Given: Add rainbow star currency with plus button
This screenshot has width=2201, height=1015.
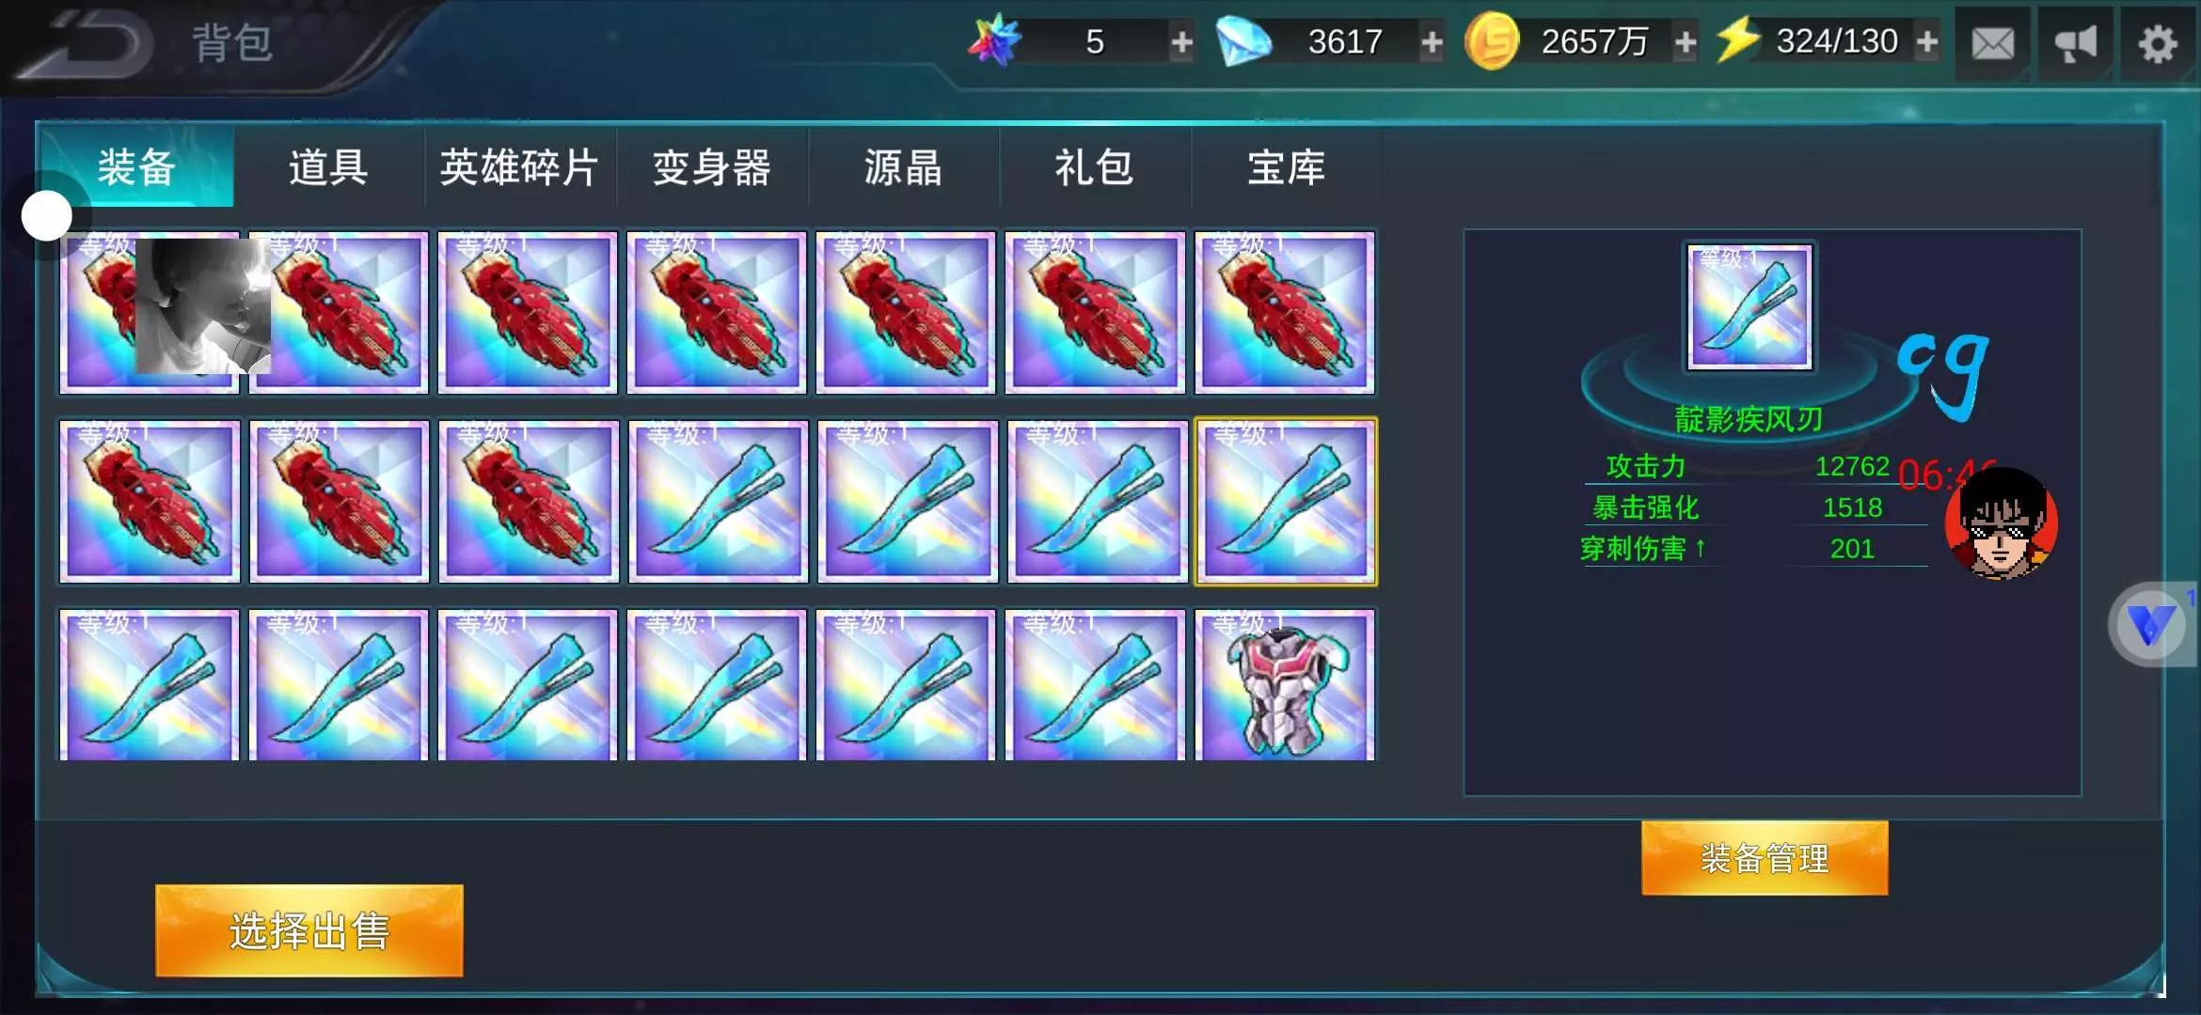Looking at the screenshot, I should coord(1181,42).
